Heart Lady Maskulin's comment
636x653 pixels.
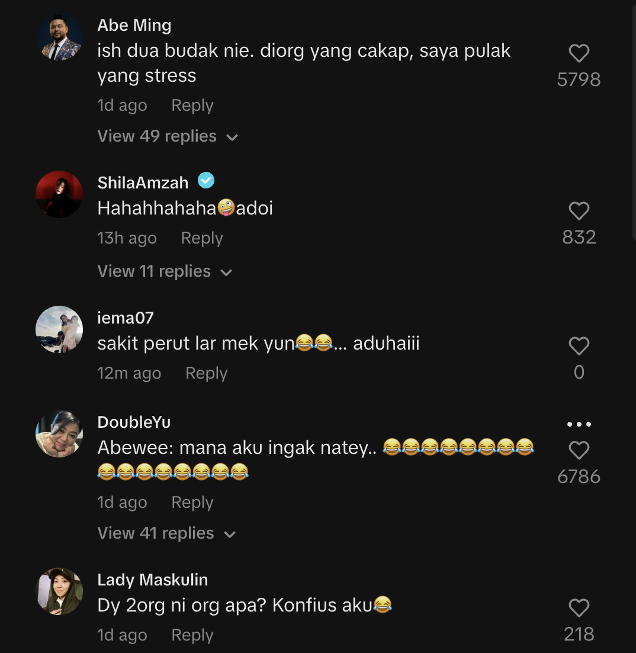click(579, 608)
